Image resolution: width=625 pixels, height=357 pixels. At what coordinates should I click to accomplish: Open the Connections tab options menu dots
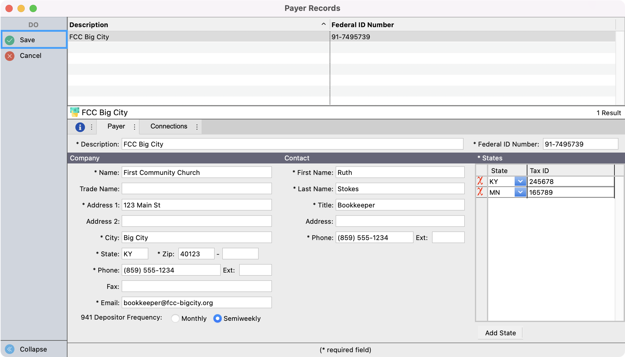click(x=197, y=127)
